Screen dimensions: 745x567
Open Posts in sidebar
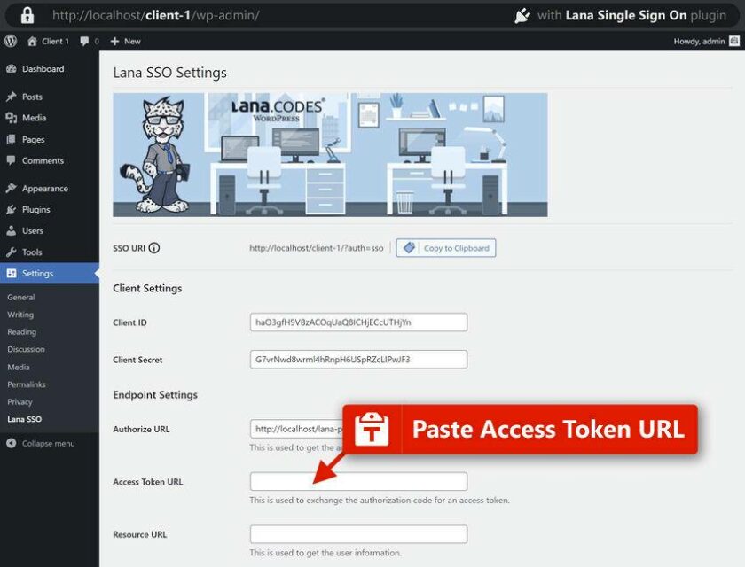coord(50,97)
